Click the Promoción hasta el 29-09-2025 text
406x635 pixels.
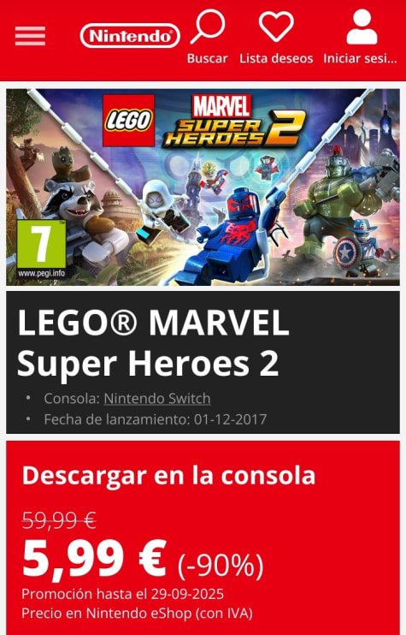pyautogui.click(x=122, y=594)
